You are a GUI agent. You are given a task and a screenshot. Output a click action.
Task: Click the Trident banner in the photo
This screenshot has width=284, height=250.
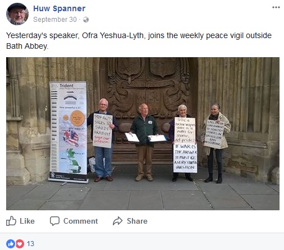tap(68, 132)
